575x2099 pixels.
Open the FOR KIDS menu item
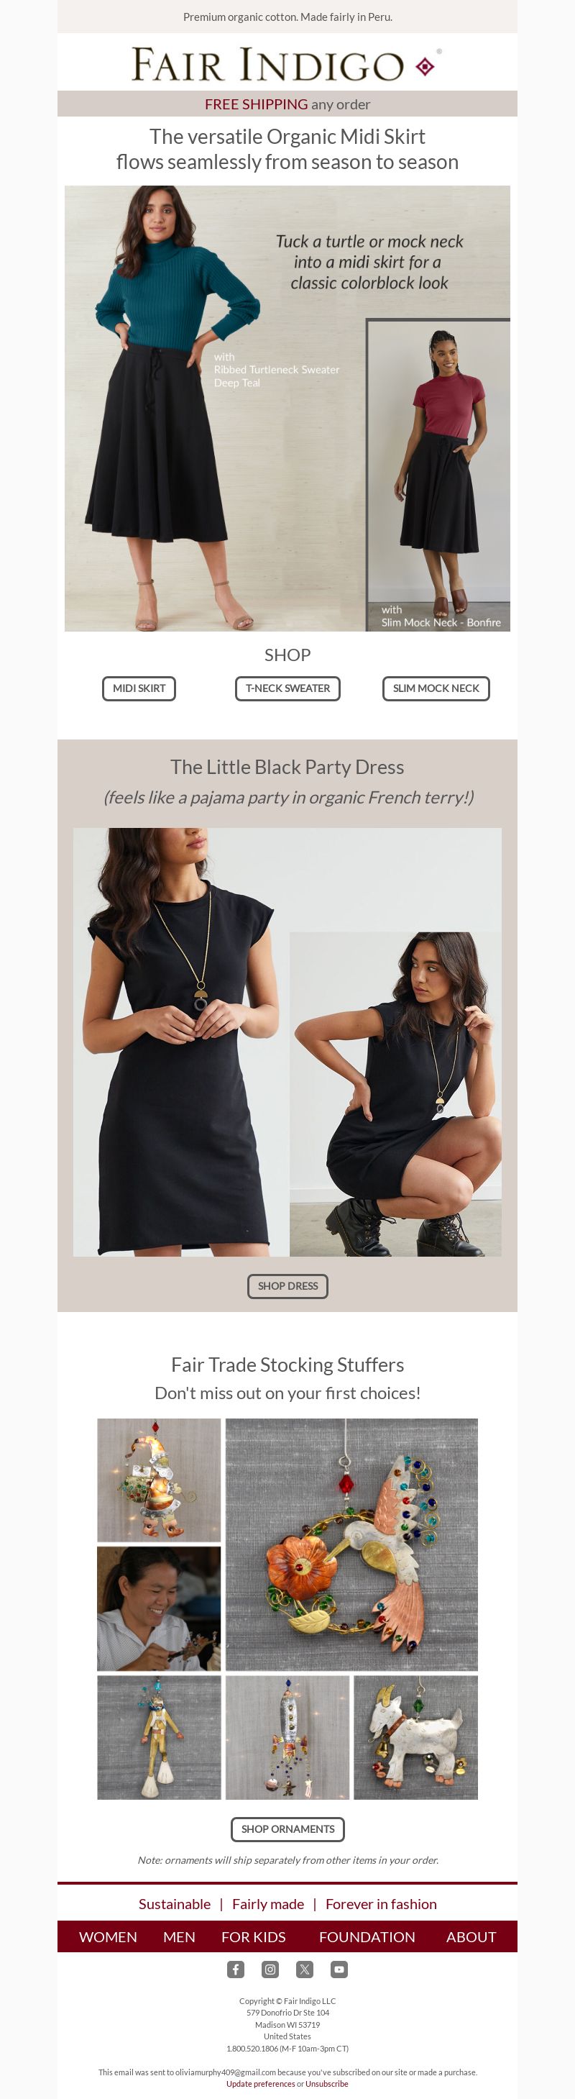253,1937
